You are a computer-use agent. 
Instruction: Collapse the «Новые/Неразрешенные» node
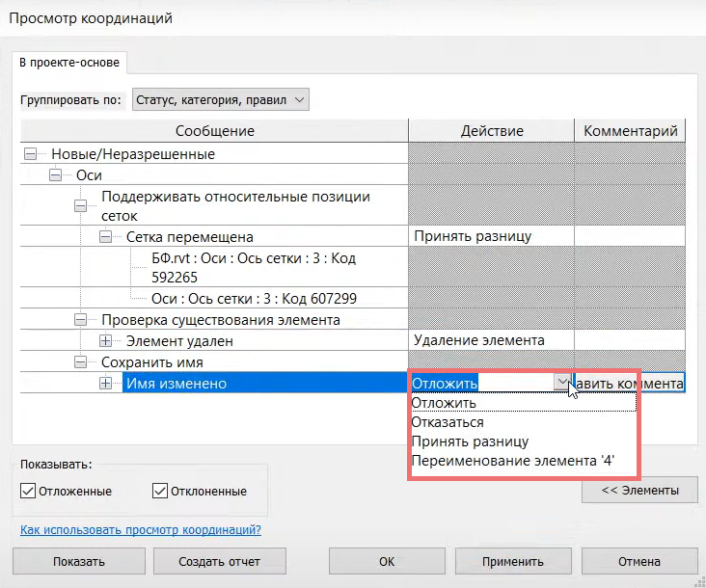pyautogui.click(x=30, y=154)
